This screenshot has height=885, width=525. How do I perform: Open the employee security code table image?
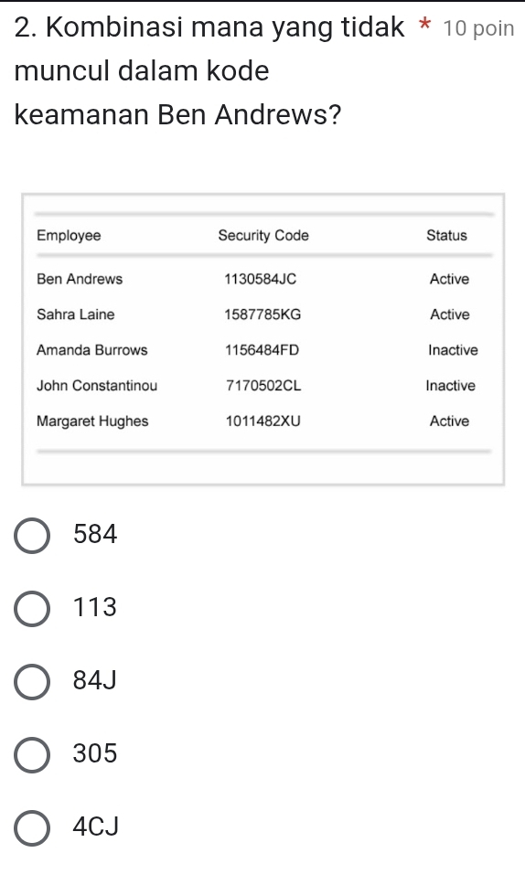[x=263, y=339]
